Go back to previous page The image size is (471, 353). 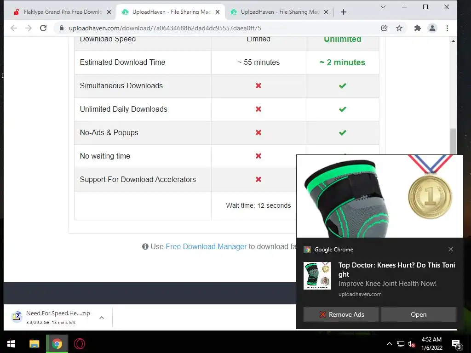coord(13,28)
